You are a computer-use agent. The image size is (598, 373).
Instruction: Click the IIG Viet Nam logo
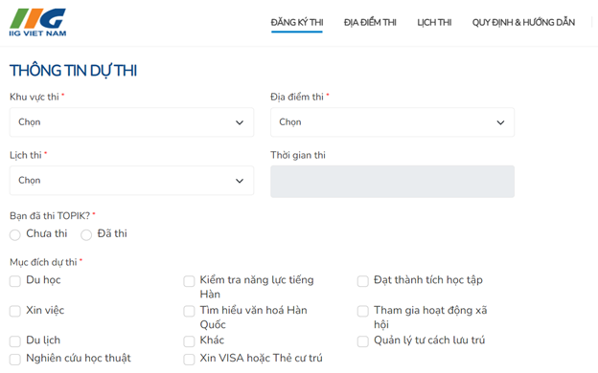37,22
